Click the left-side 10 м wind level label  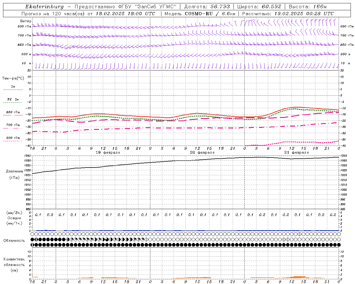[x=27, y=64]
